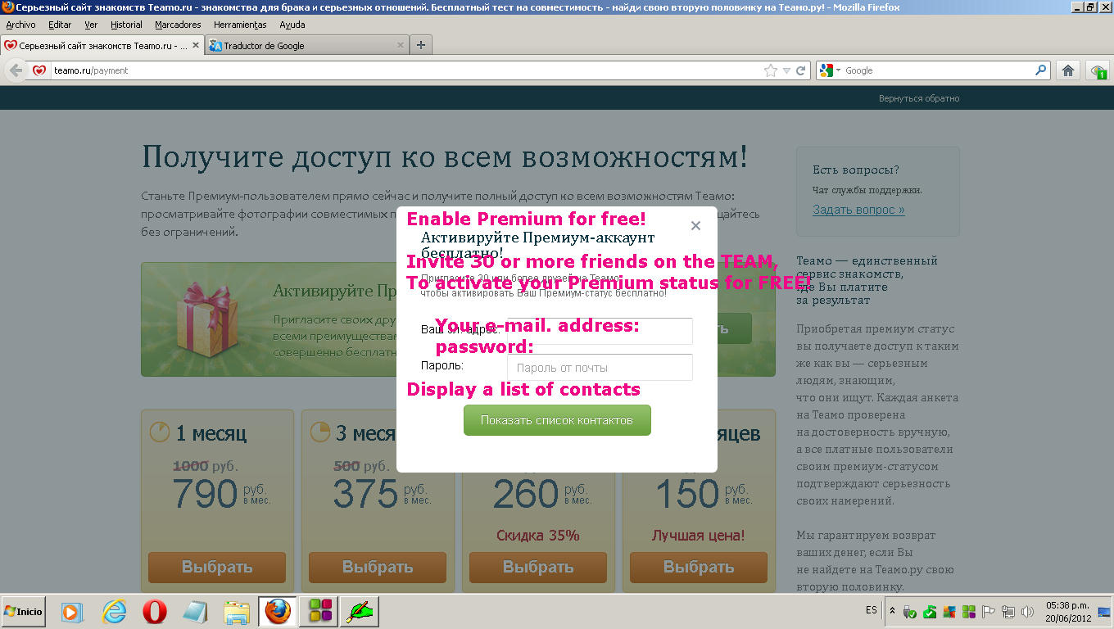This screenshot has height=629, width=1114.
Task: Open the green hand with pencil taskbar app
Action: [360, 612]
